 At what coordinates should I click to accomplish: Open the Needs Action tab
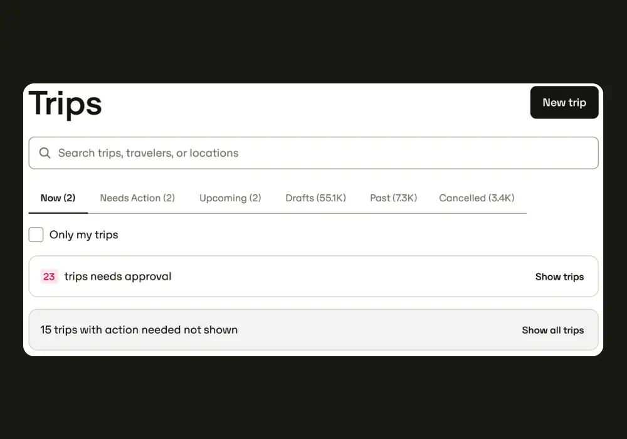[x=137, y=198]
